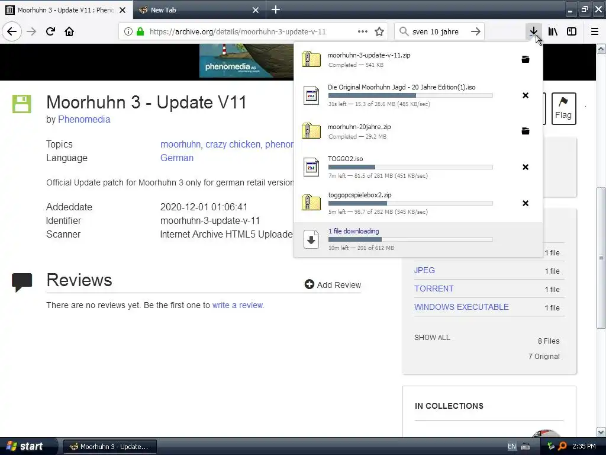Open the Firefox home page

pos(69,31)
